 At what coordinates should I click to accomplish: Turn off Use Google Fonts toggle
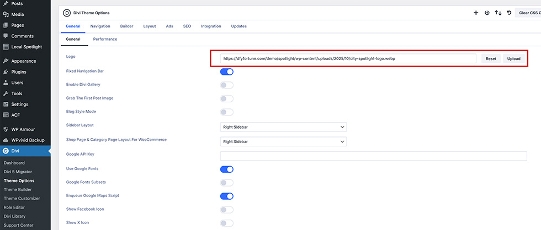[227, 169]
